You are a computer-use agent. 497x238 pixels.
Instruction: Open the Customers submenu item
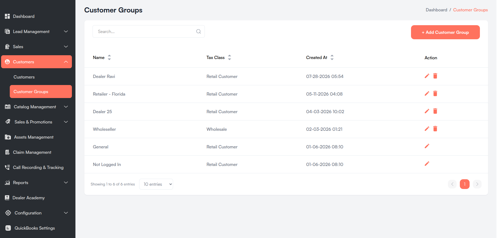[41, 77]
